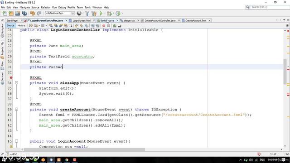Click Find Previous Occurrence icon
This screenshot has height=163, width=290.
56,26
